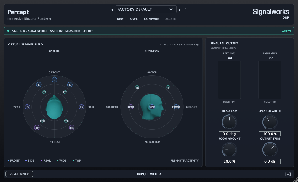
Task: Click the Percept plugin title
Action: (x=18, y=12)
